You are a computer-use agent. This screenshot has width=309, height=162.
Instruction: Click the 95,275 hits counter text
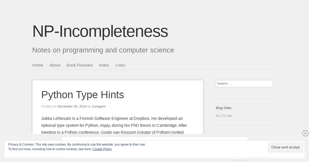pos(224,116)
